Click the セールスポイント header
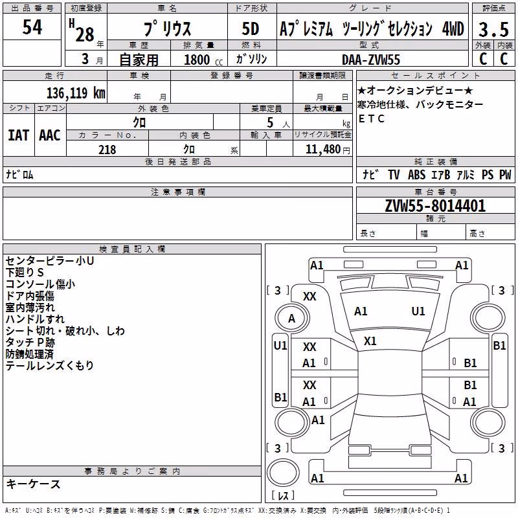518x518 pixels. click(x=435, y=76)
